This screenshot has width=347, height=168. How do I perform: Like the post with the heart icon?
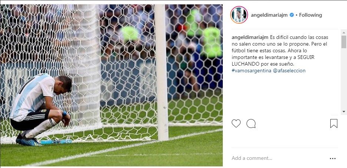236,123
